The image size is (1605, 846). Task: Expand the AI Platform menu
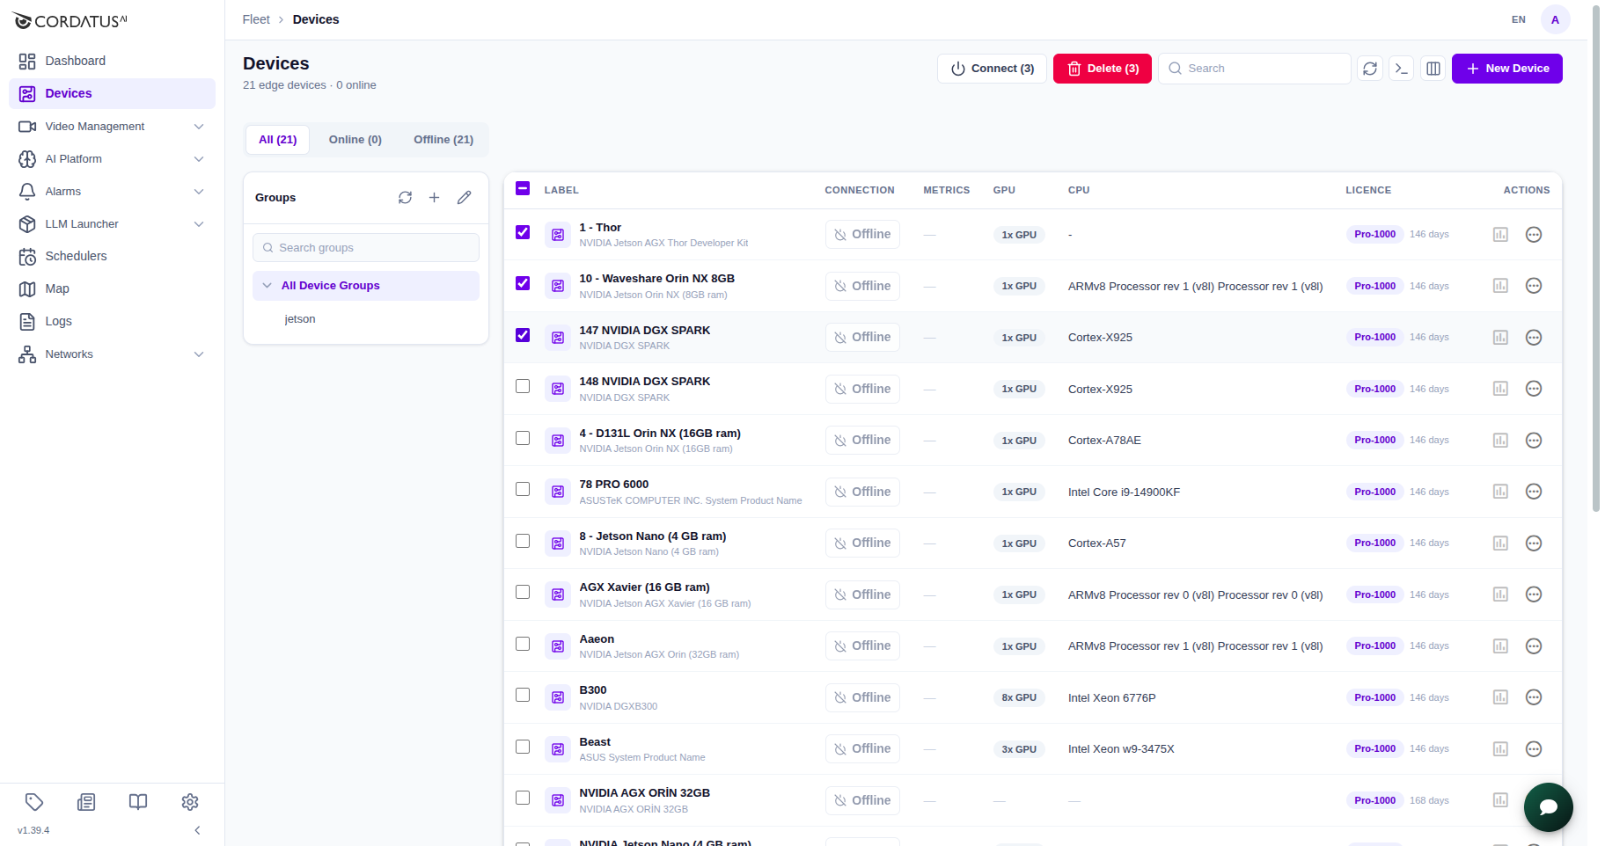(x=112, y=159)
